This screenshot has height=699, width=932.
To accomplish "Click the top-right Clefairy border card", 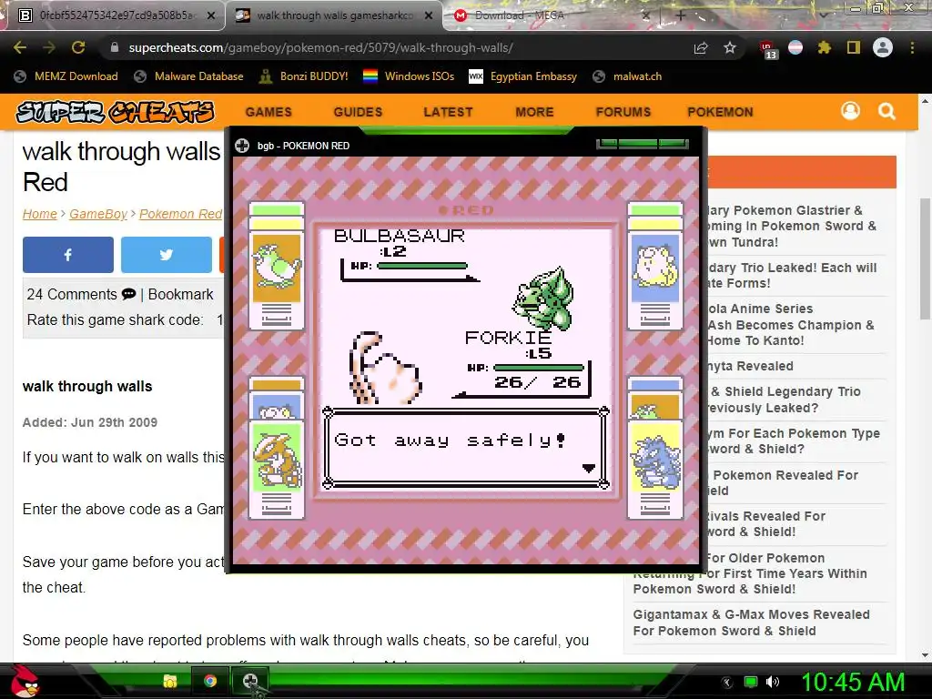I will pyautogui.click(x=655, y=266).
